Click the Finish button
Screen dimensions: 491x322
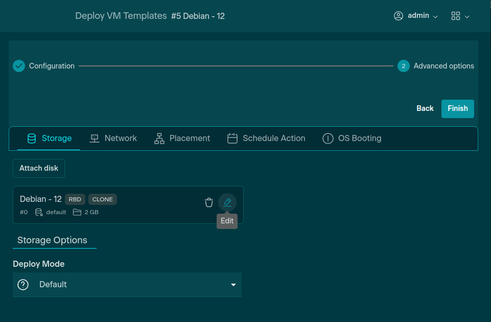click(x=457, y=109)
